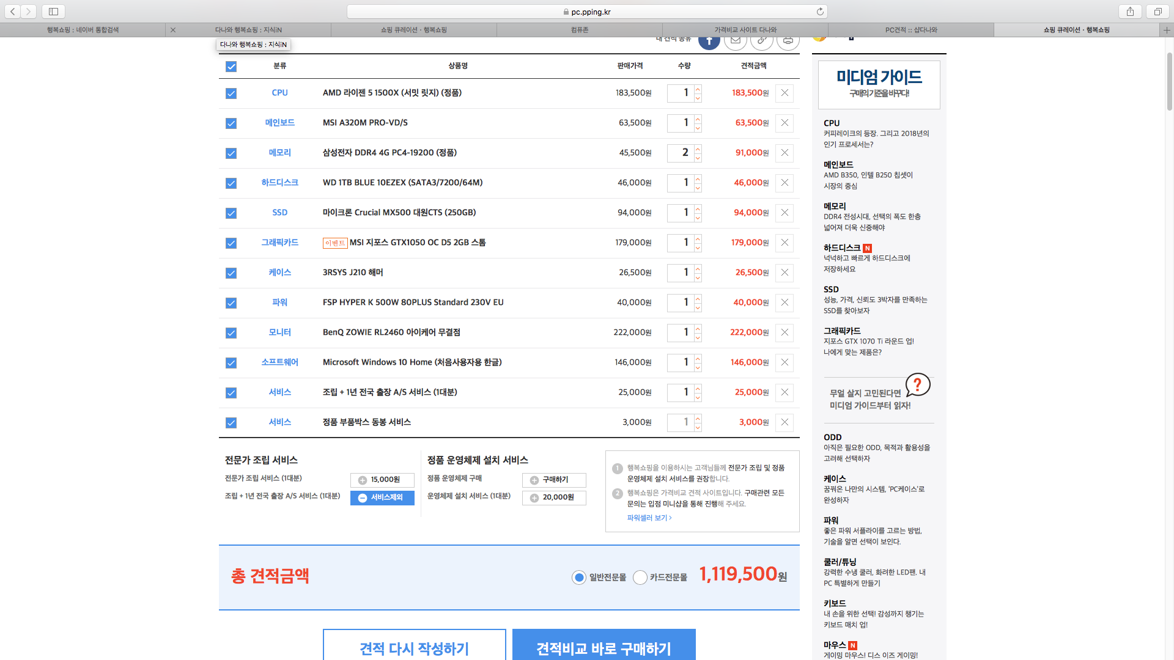Viewport: 1174px width, 660px height.
Task: Click the 서비스제외 button for 조립 A/S
Action: [382, 498]
